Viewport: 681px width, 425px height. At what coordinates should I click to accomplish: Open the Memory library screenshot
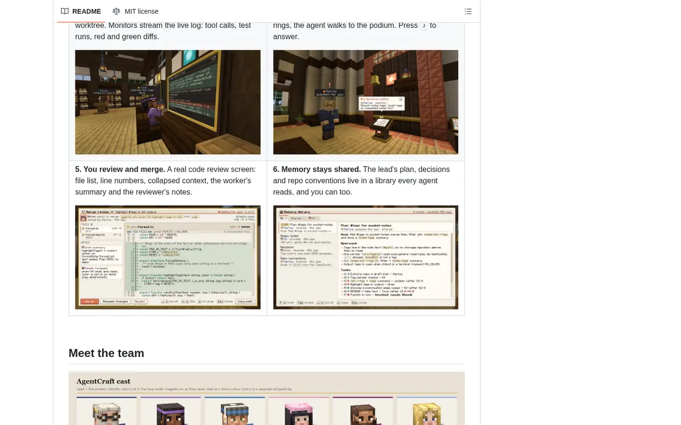tap(365, 257)
